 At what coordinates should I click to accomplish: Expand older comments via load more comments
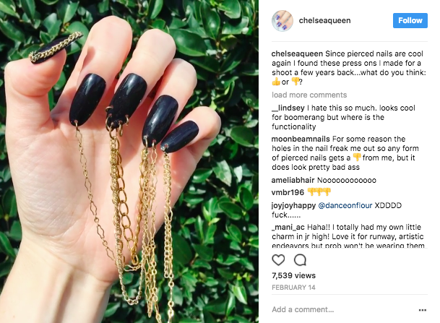click(x=309, y=95)
